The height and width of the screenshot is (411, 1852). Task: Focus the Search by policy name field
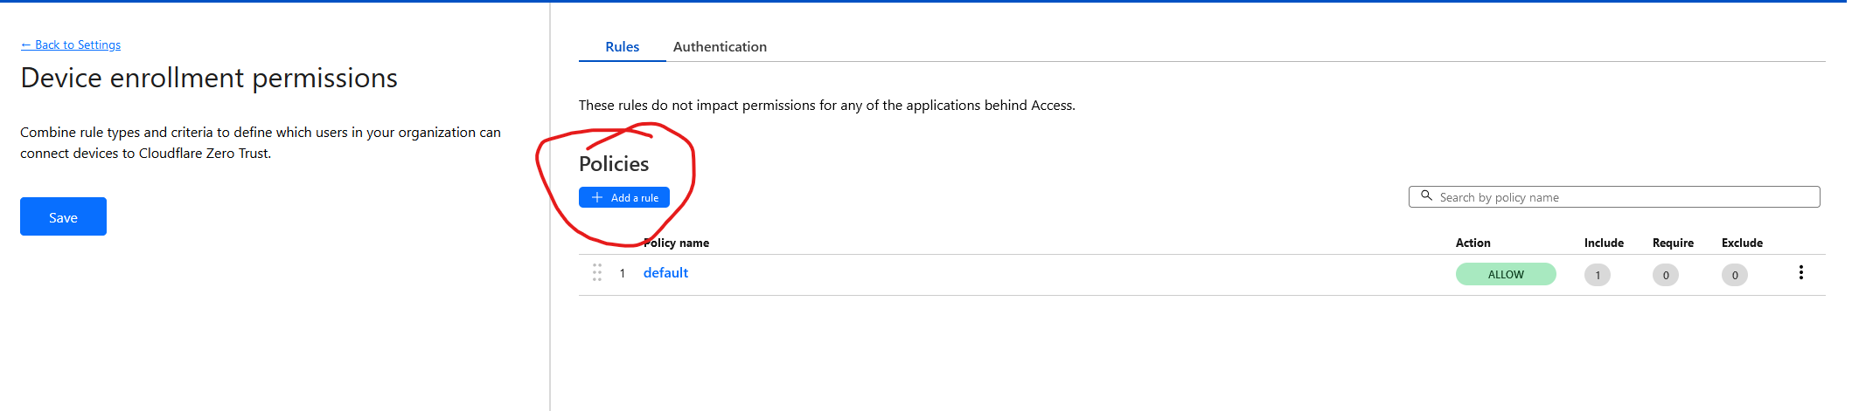(1614, 197)
